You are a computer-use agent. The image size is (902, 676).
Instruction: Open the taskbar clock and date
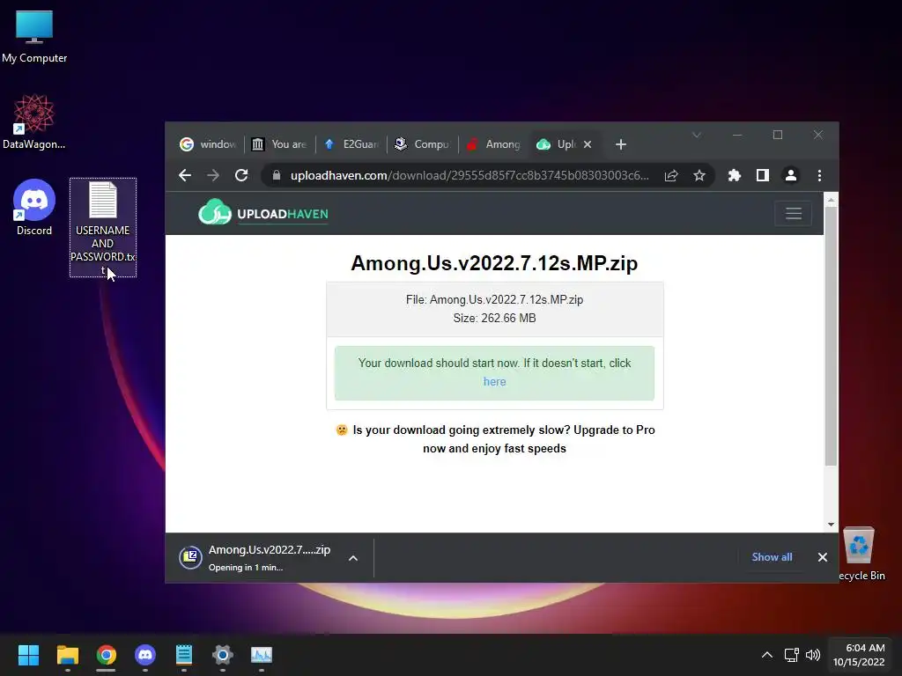pos(860,655)
